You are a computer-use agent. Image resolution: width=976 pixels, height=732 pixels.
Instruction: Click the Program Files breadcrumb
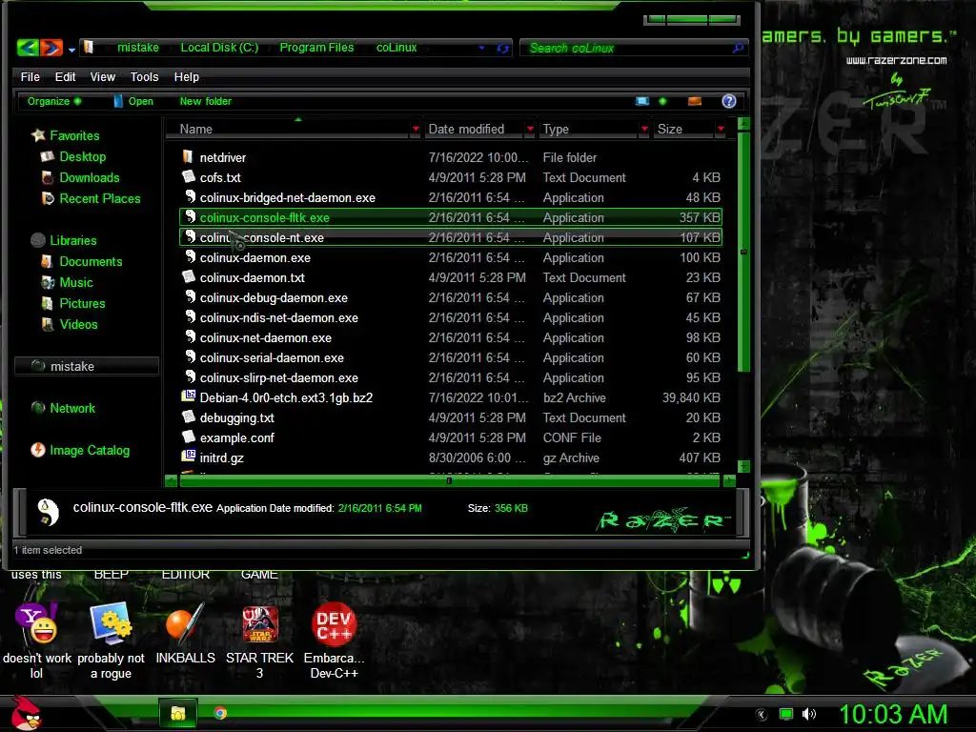point(316,48)
